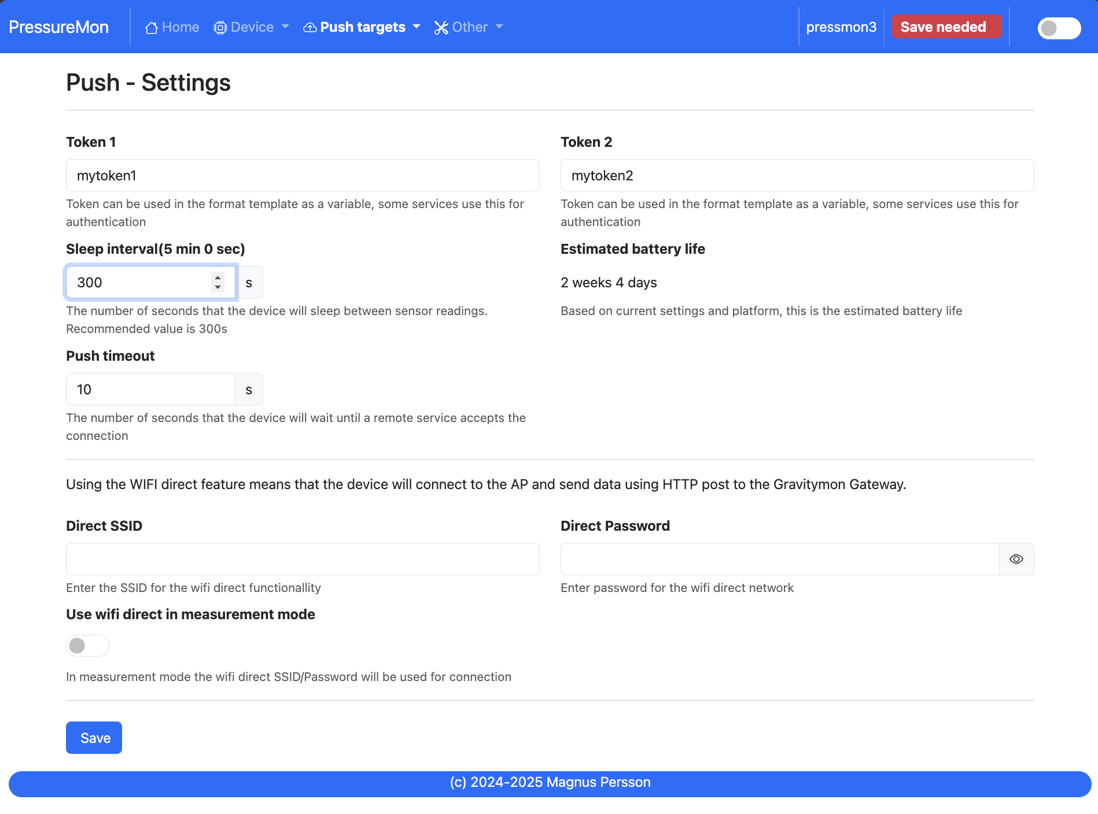Click the Direct SSID input field

pyautogui.click(x=303, y=559)
